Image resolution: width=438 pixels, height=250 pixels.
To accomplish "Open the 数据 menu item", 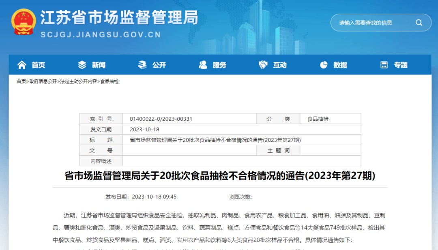I will pyautogui.click(x=340, y=65).
